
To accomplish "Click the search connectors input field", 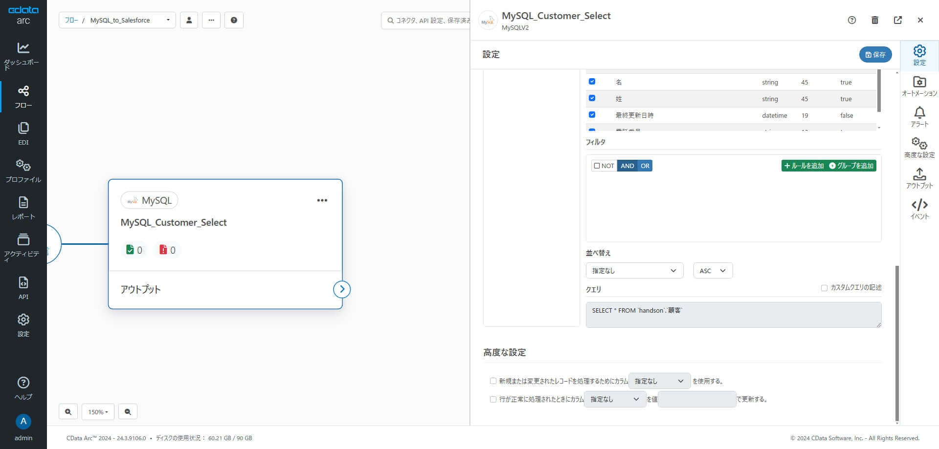I will coord(425,20).
